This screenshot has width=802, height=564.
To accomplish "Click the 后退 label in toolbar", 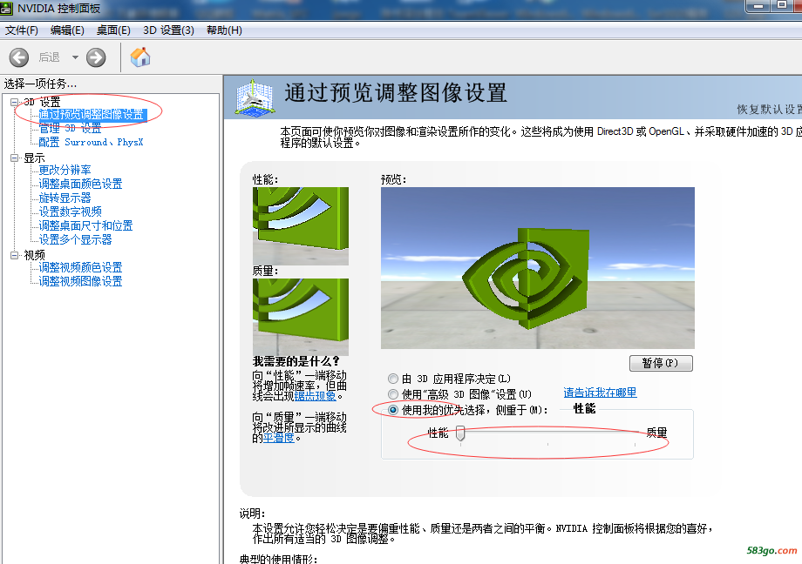I will 49,57.
